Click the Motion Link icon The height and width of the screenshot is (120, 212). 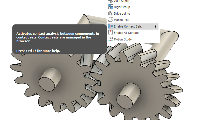pos(110,20)
